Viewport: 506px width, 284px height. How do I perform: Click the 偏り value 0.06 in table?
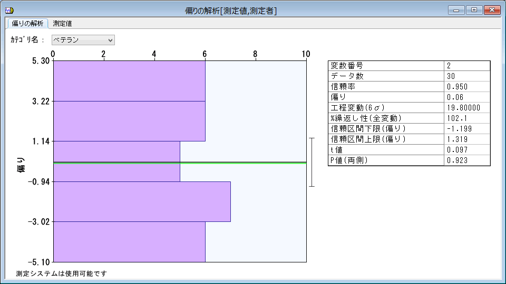click(x=455, y=97)
